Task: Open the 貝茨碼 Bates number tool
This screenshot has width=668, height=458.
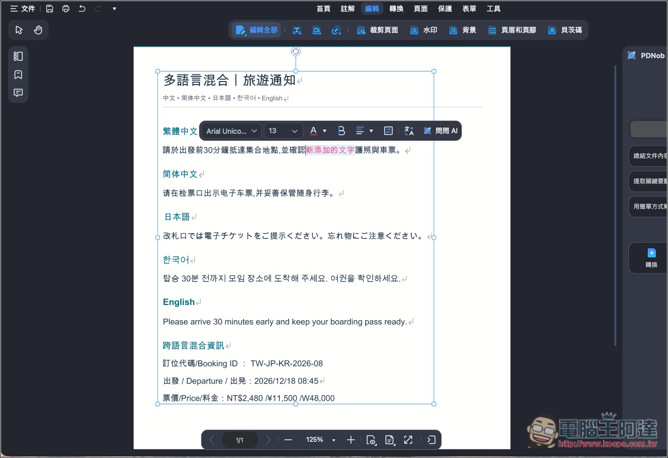Action: 565,30
